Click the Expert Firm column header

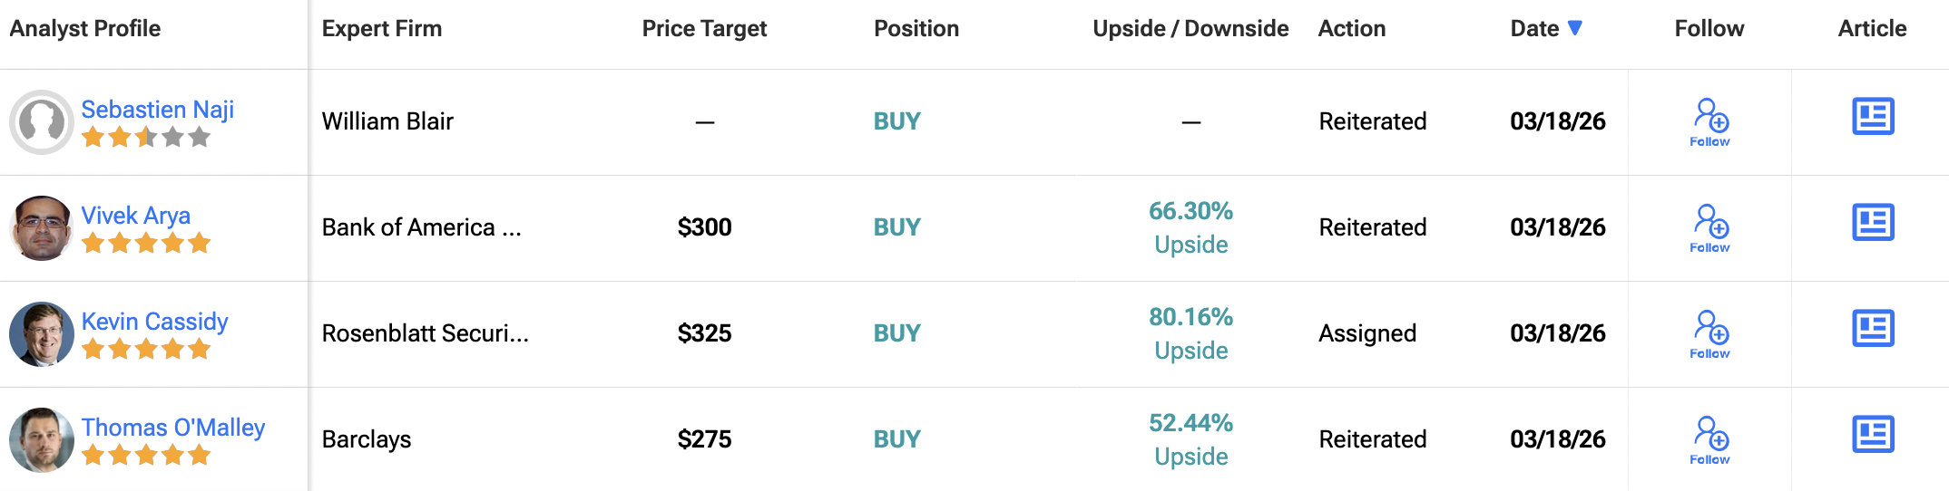(382, 29)
